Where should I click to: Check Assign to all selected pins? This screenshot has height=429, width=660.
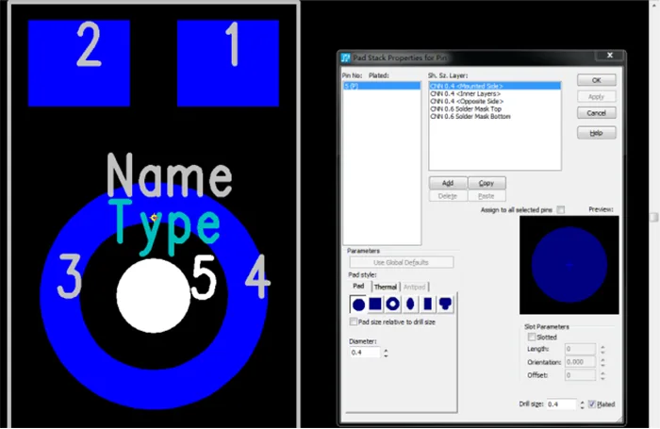(561, 209)
